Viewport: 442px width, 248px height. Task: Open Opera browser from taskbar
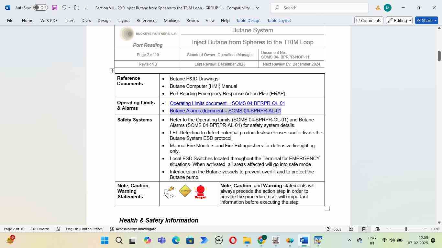click(233, 241)
